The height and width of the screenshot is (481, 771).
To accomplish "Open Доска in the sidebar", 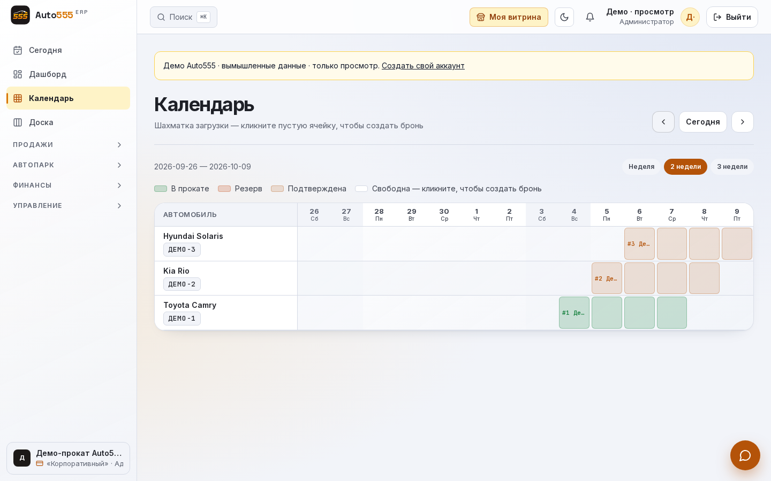I will click(x=68, y=122).
